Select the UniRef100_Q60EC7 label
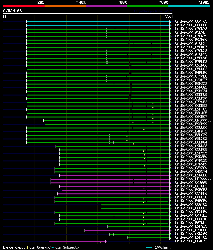213x250 pixels. tap(191, 117)
